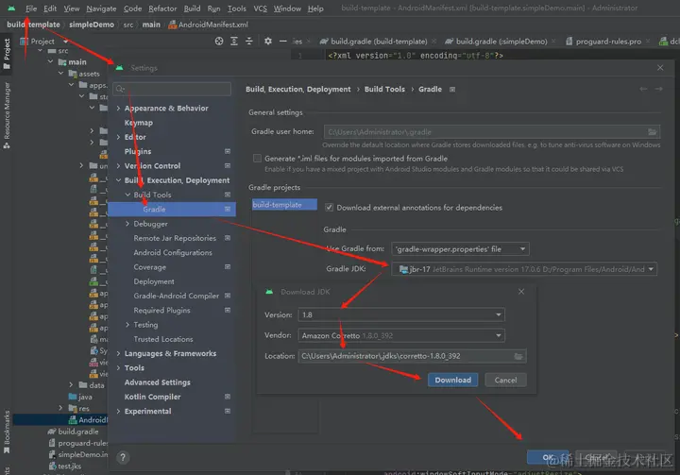The image size is (680, 475).
Task: Select Trusted Locations setting
Action: pyautogui.click(x=163, y=339)
